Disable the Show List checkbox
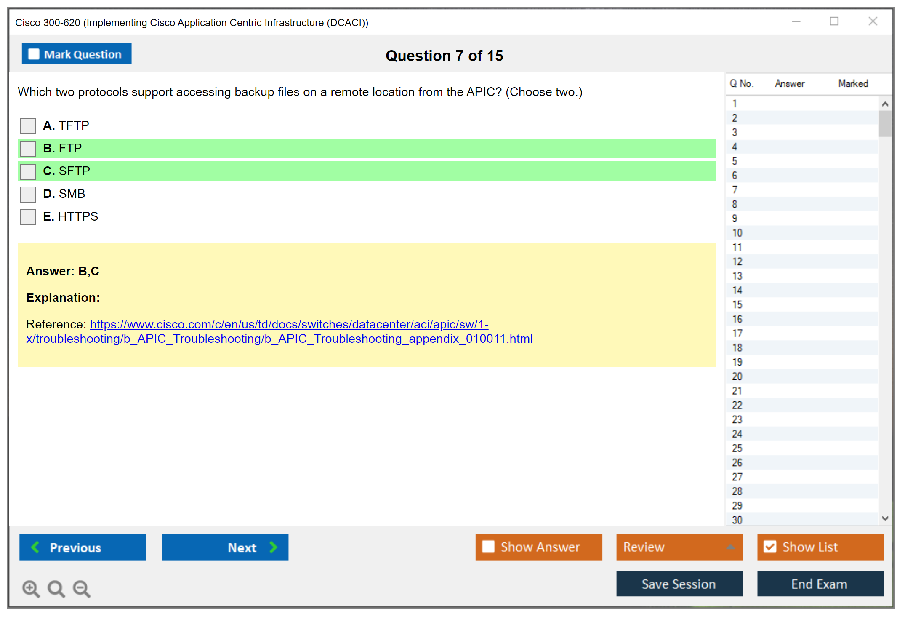The image size is (905, 619). coord(770,547)
